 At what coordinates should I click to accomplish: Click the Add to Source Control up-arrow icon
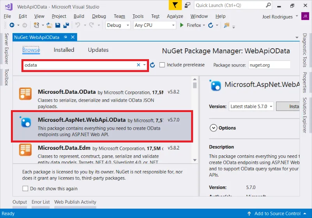coord(249,213)
